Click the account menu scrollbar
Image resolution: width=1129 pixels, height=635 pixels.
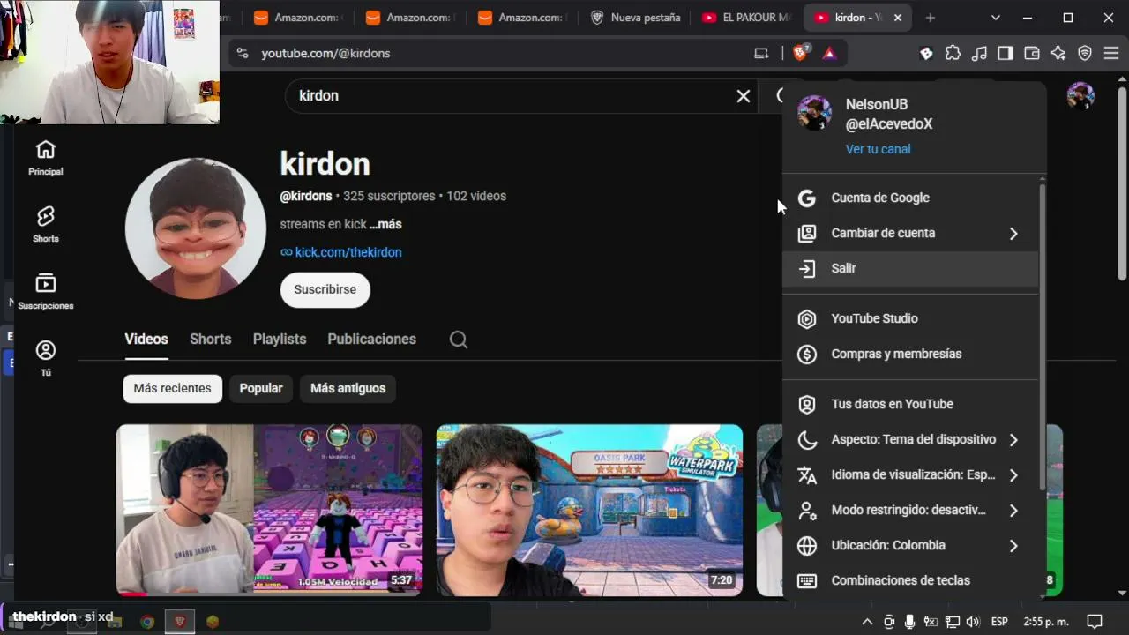coord(1043,335)
